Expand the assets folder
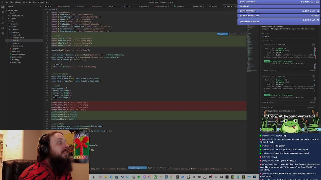Viewport: 321px width, 180px height. pos(15,24)
